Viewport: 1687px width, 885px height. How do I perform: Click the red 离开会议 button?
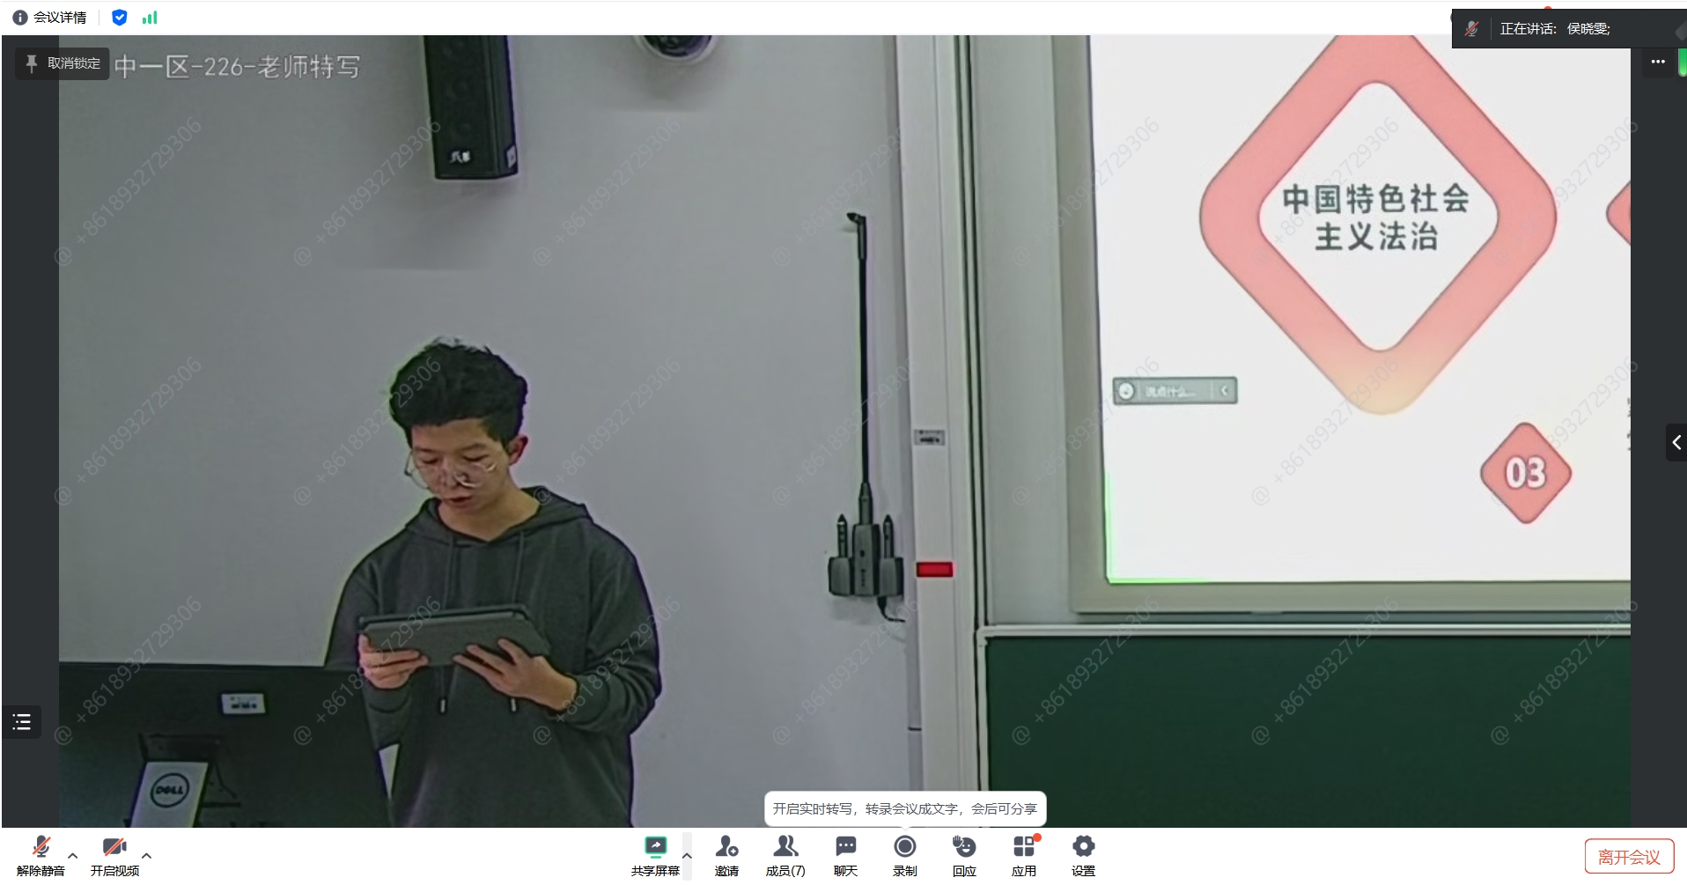pos(1629,857)
